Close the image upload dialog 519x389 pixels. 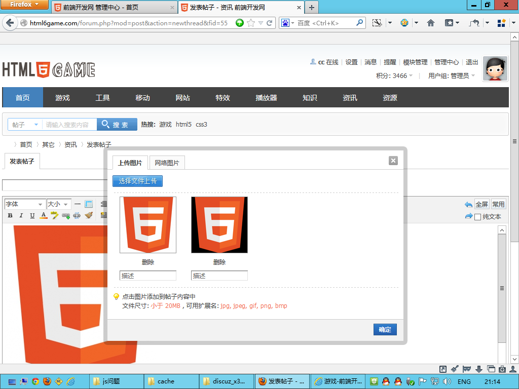pos(393,161)
